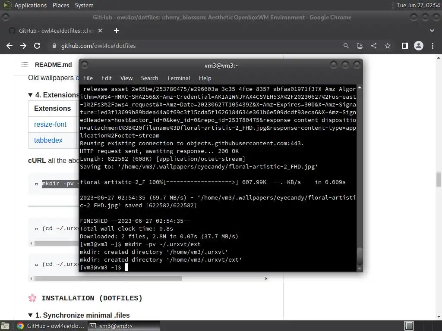The height and width of the screenshot is (331, 442).
Task: Install page via address bar download icon
Action: 360,46
